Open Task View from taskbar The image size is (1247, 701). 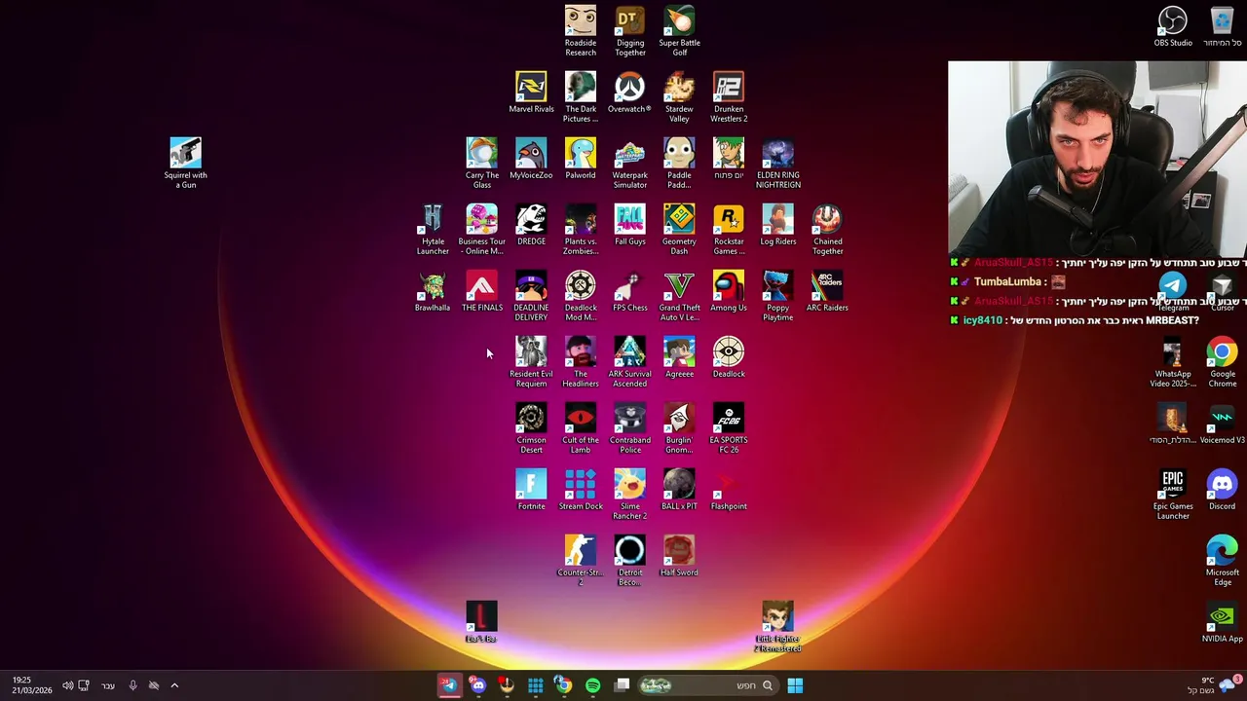(623, 685)
